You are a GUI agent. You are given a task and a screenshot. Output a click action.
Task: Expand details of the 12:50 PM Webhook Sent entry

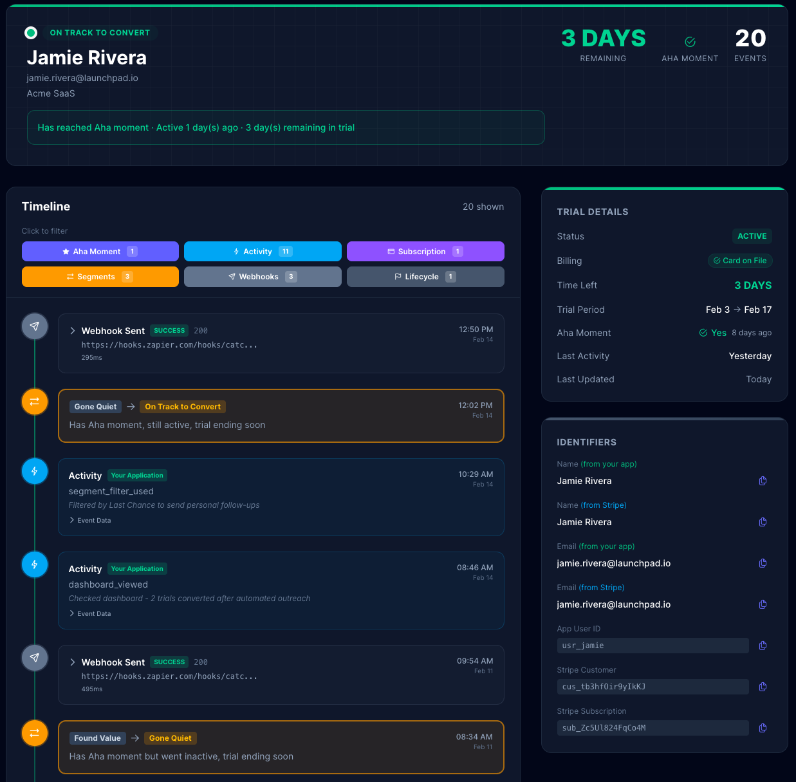click(x=72, y=330)
